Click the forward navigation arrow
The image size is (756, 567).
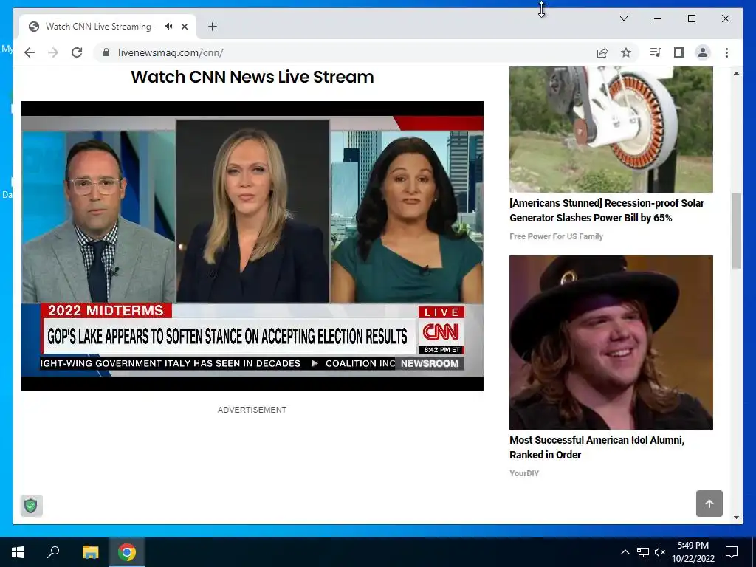tap(53, 52)
